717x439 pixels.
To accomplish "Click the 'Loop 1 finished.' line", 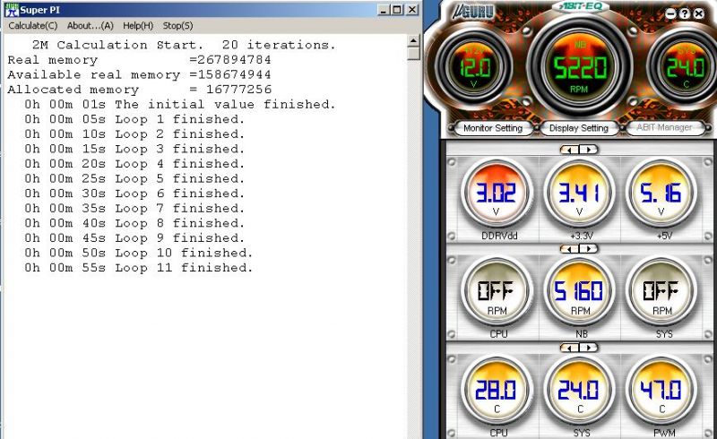I will point(134,119).
